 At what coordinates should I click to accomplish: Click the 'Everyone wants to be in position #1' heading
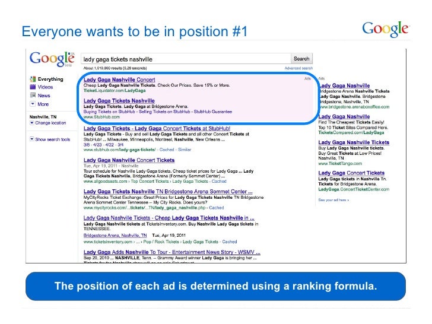(135, 31)
